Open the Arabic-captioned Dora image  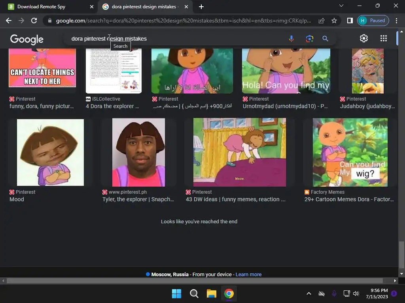(x=192, y=71)
